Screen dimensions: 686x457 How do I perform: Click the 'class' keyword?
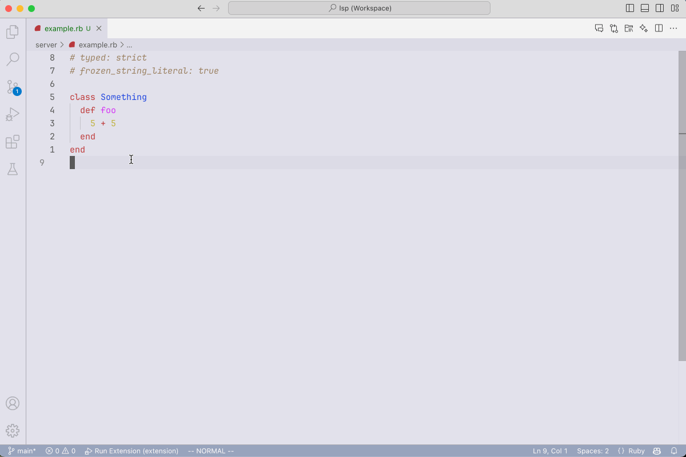tap(82, 97)
